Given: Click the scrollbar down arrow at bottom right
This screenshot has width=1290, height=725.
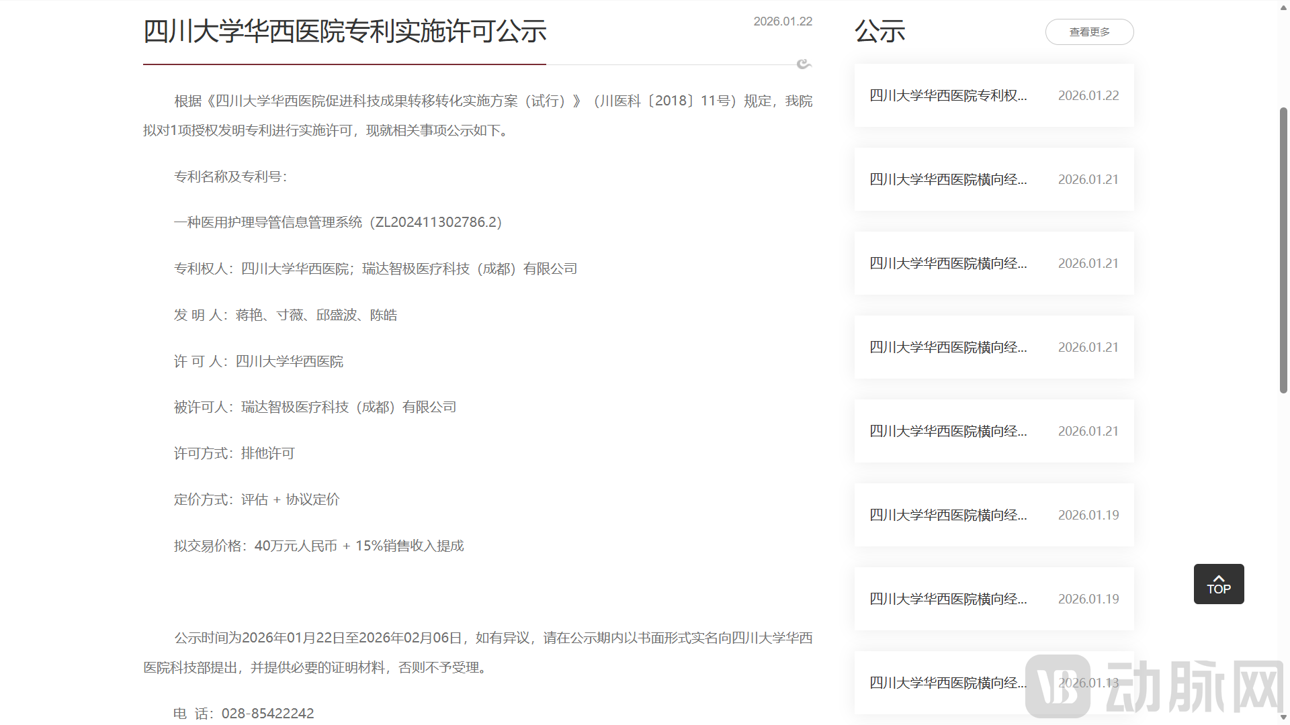Looking at the screenshot, I should tap(1282, 717).
